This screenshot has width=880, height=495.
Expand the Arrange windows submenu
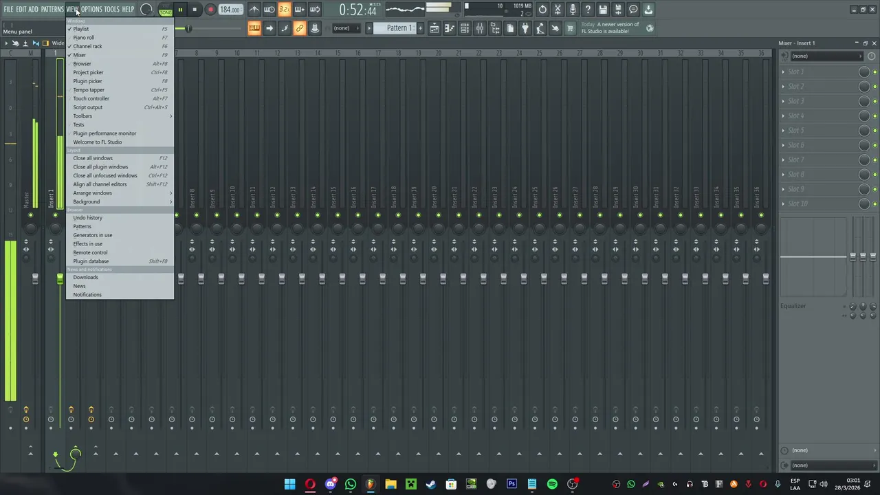point(120,193)
